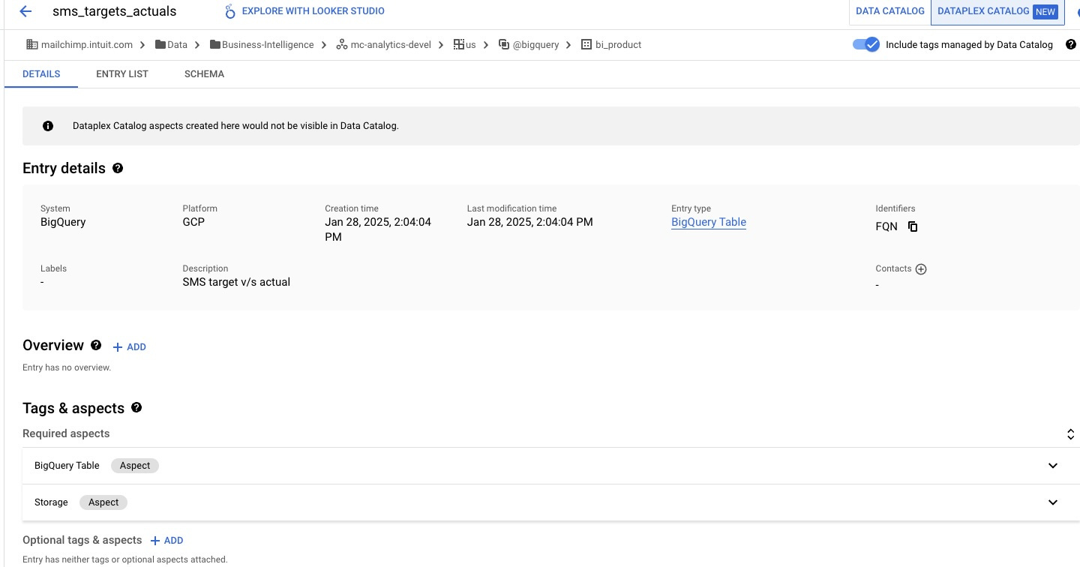Expand the Storage aspect row
This screenshot has height=567, width=1080.
[x=1053, y=502]
